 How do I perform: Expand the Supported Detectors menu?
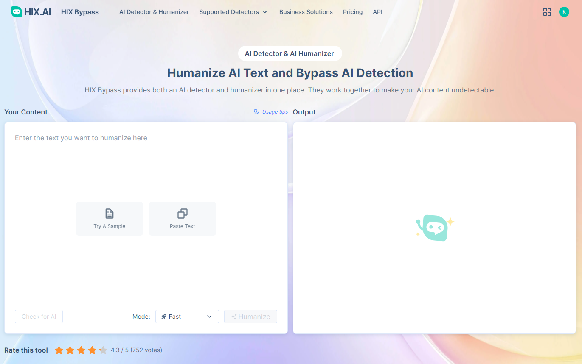(233, 12)
